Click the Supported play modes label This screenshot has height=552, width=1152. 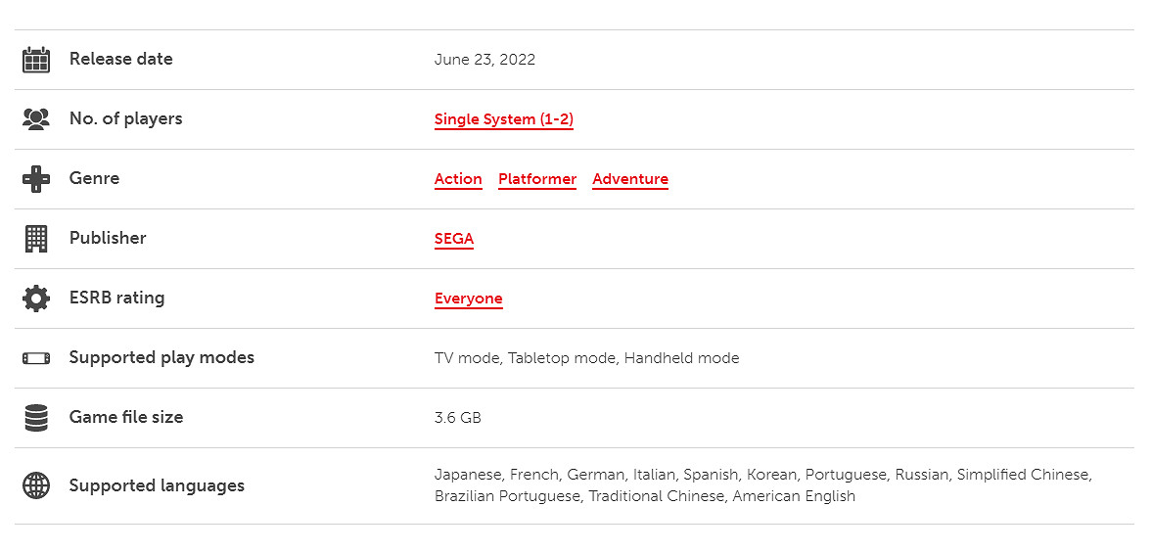161,357
